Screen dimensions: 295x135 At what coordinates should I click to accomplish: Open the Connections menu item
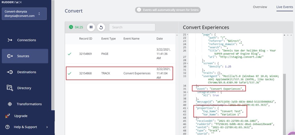click(26, 40)
